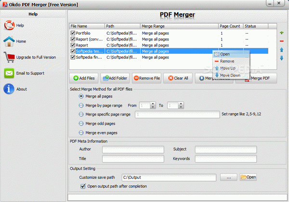Screen dimensions: 289x202
Task: Choose Open in the context menu
Action: coord(231,54)
